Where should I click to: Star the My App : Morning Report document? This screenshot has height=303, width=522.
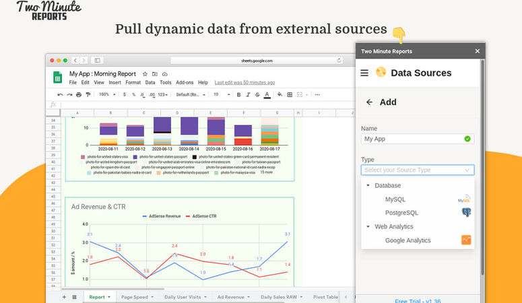coord(145,74)
